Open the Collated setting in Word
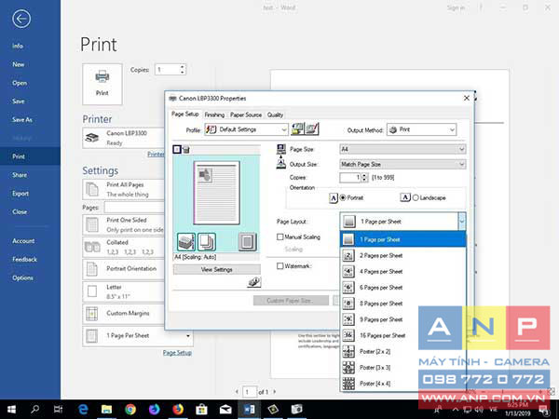The width and height of the screenshot is (559, 419). tap(124, 247)
